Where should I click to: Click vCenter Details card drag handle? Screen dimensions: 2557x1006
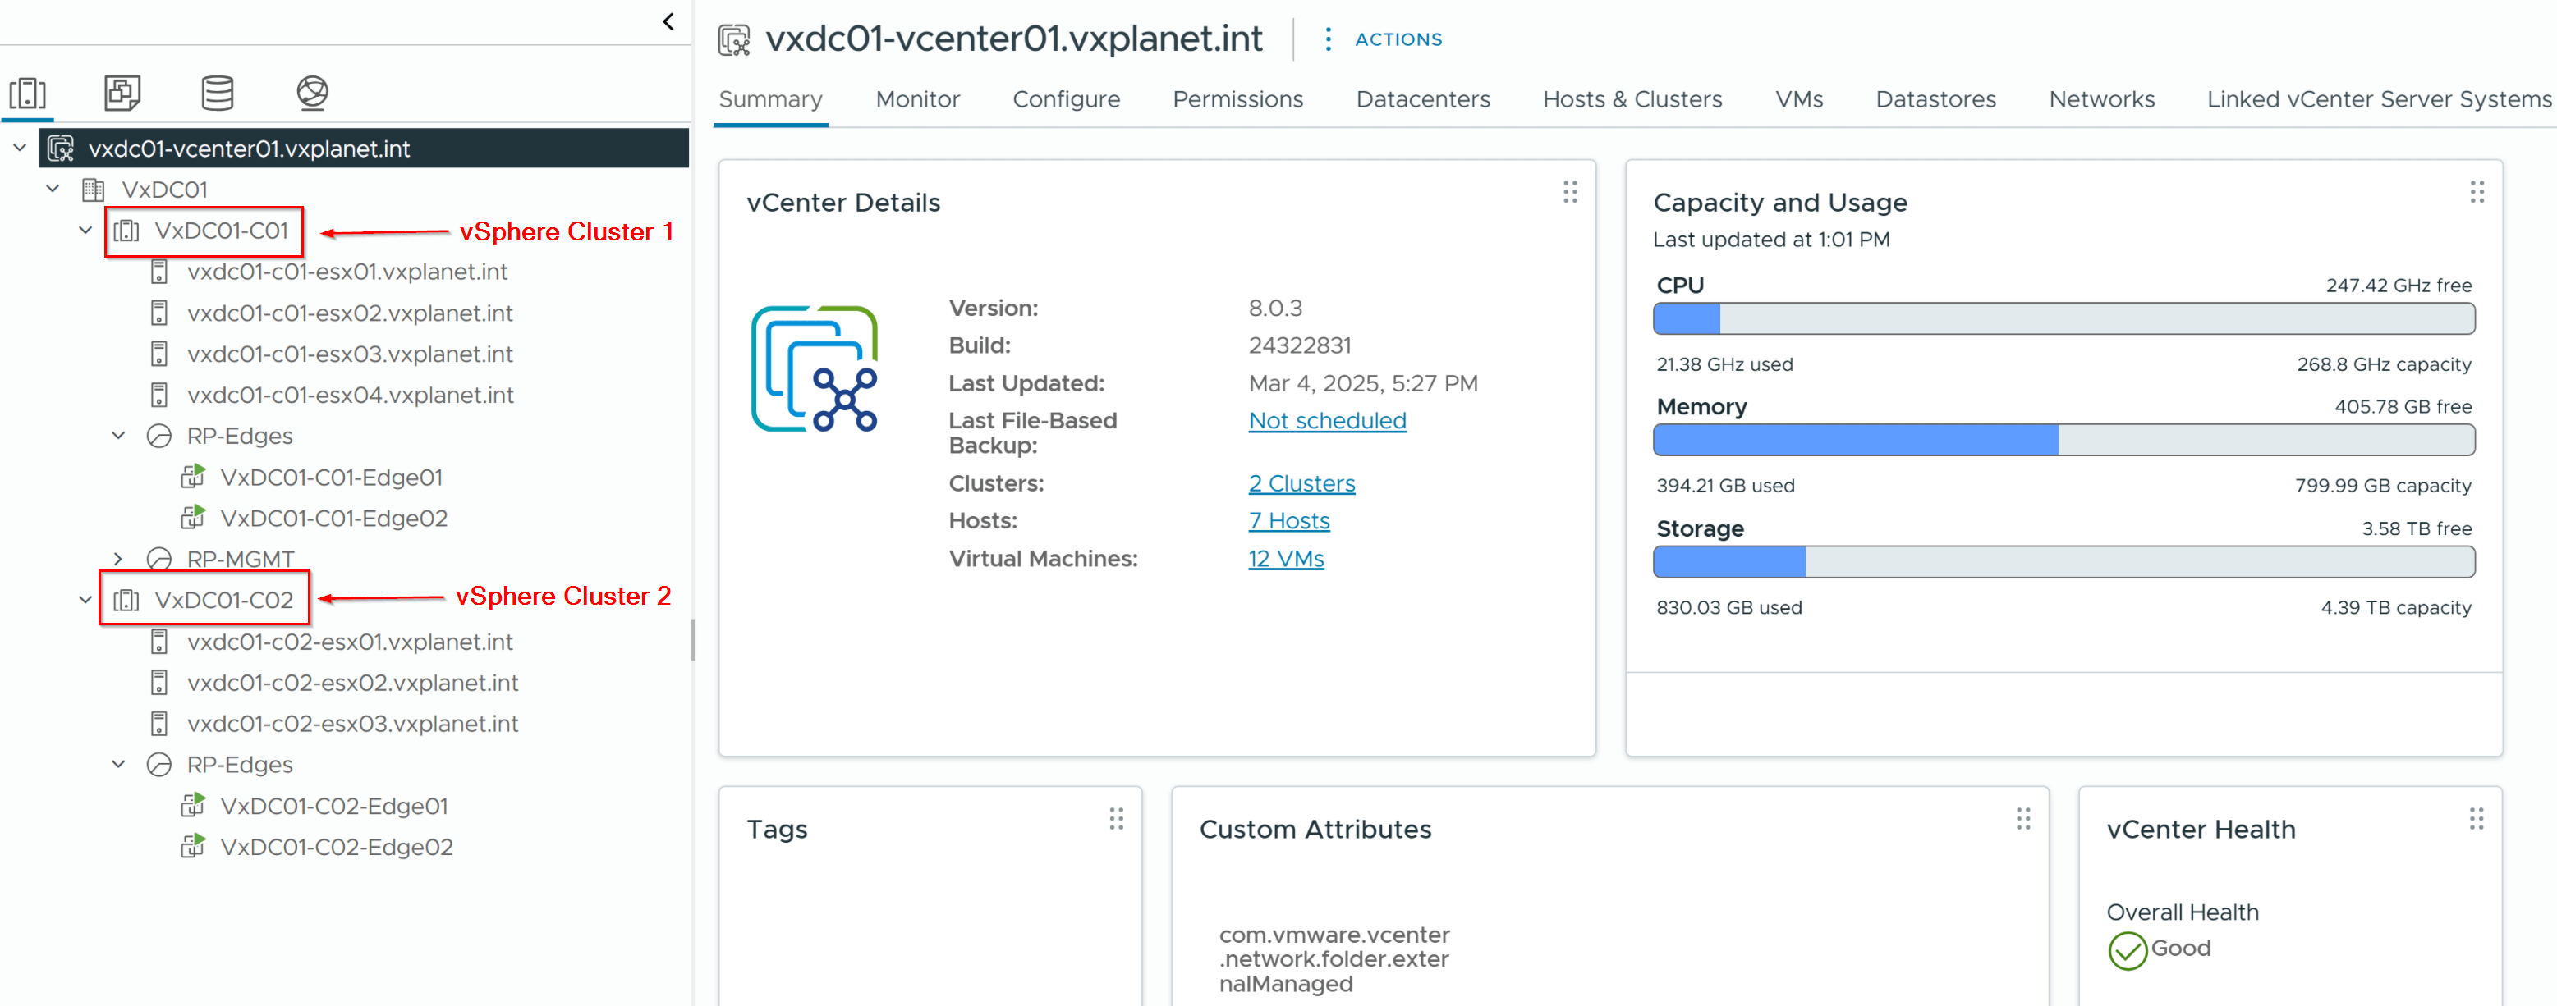tap(1569, 193)
